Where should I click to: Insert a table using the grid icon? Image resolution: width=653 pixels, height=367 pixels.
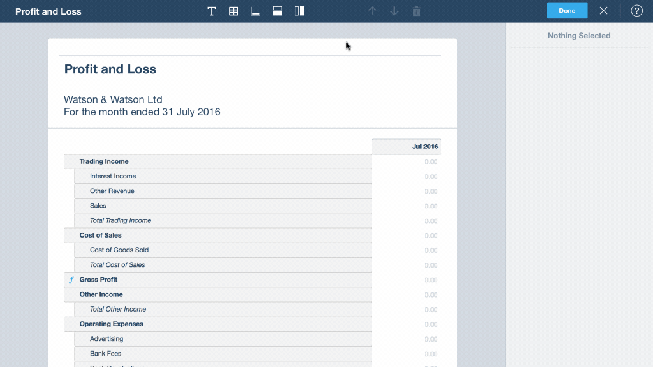pyautogui.click(x=233, y=11)
